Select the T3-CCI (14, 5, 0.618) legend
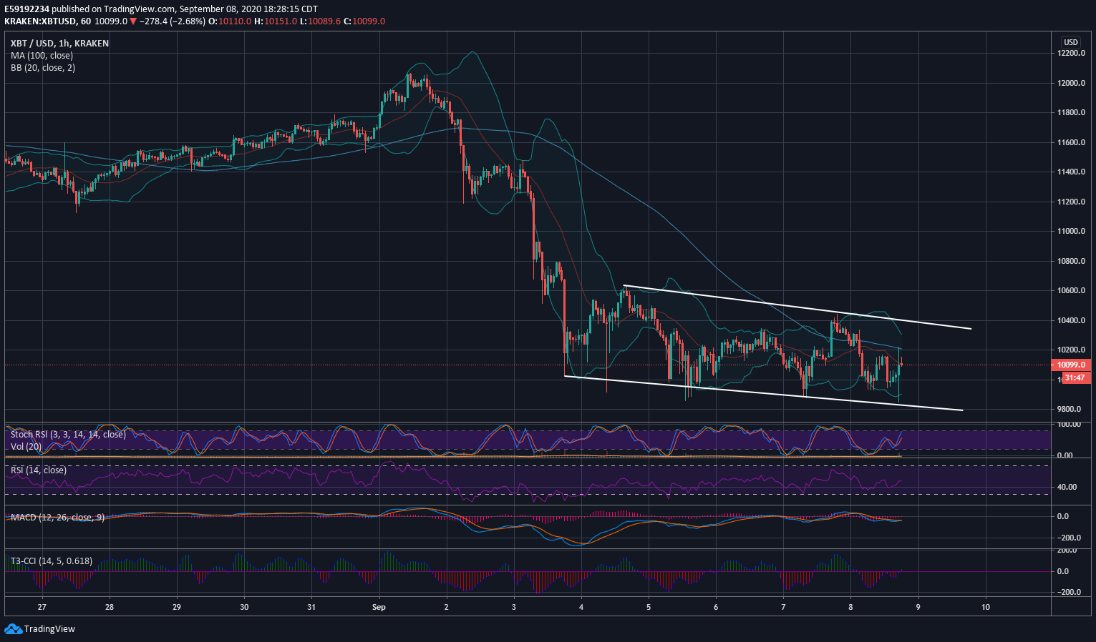1096x642 pixels. click(x=51, y=561)
